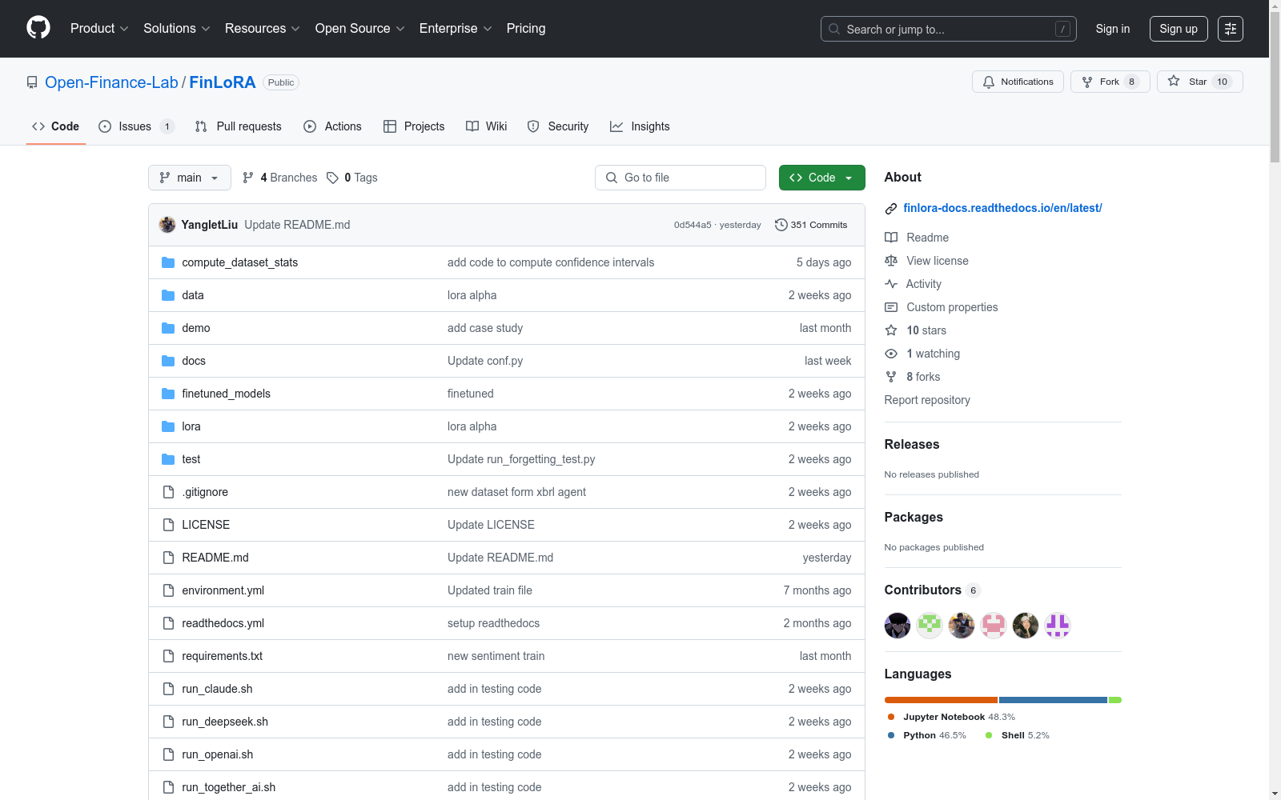This screenshot has height=800, width=1281.
Task: Expand the Enterprise menu
Action: pos(456,28)
